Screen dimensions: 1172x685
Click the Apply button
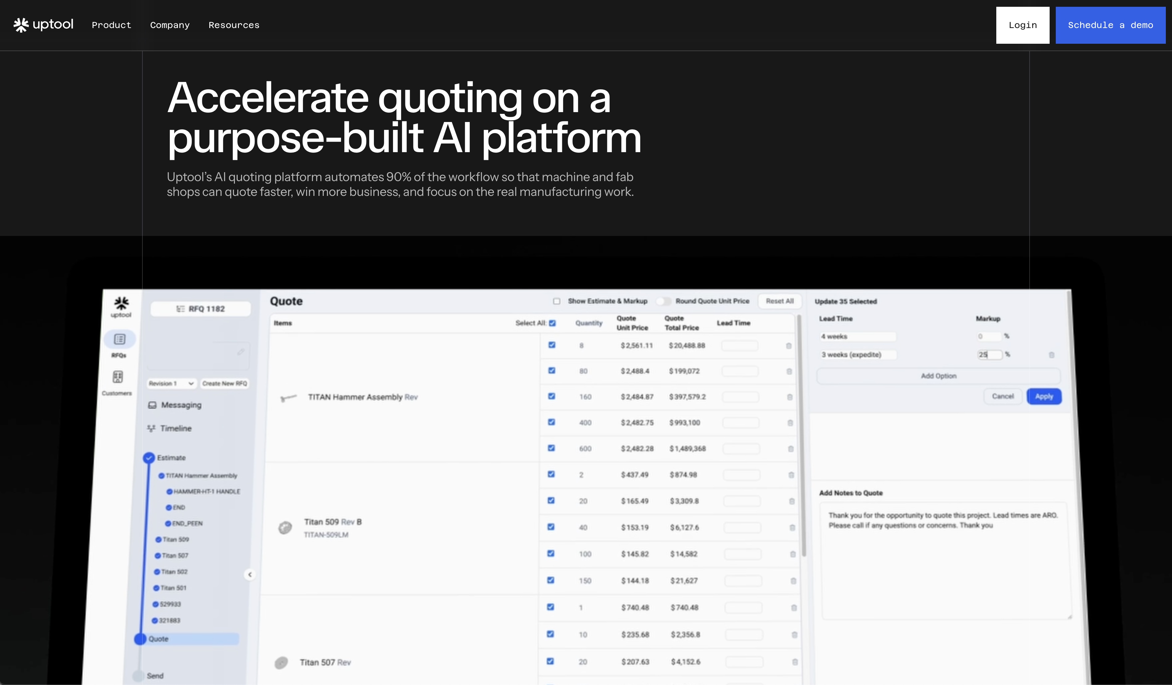1044,396
